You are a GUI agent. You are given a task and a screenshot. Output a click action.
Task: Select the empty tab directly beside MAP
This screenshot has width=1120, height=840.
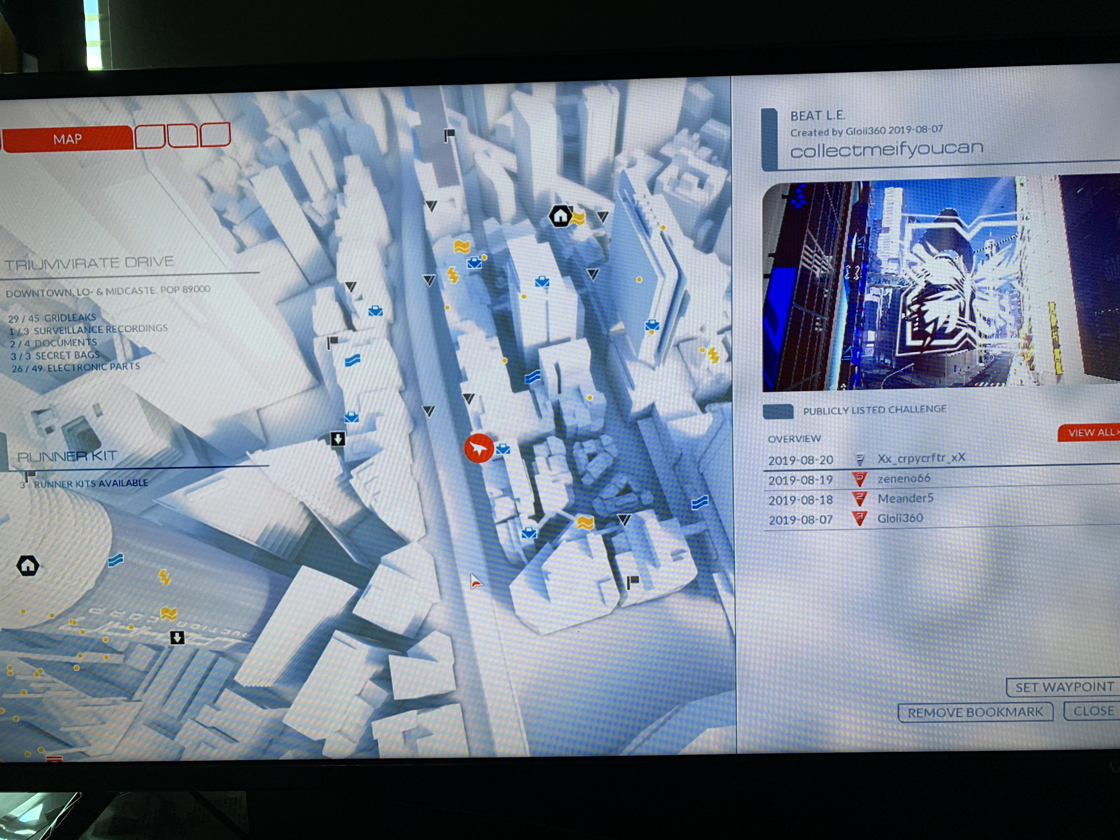click(x=150, y=136)
